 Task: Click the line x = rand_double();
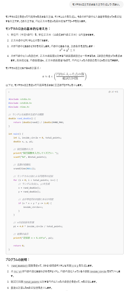pos(29,188)
